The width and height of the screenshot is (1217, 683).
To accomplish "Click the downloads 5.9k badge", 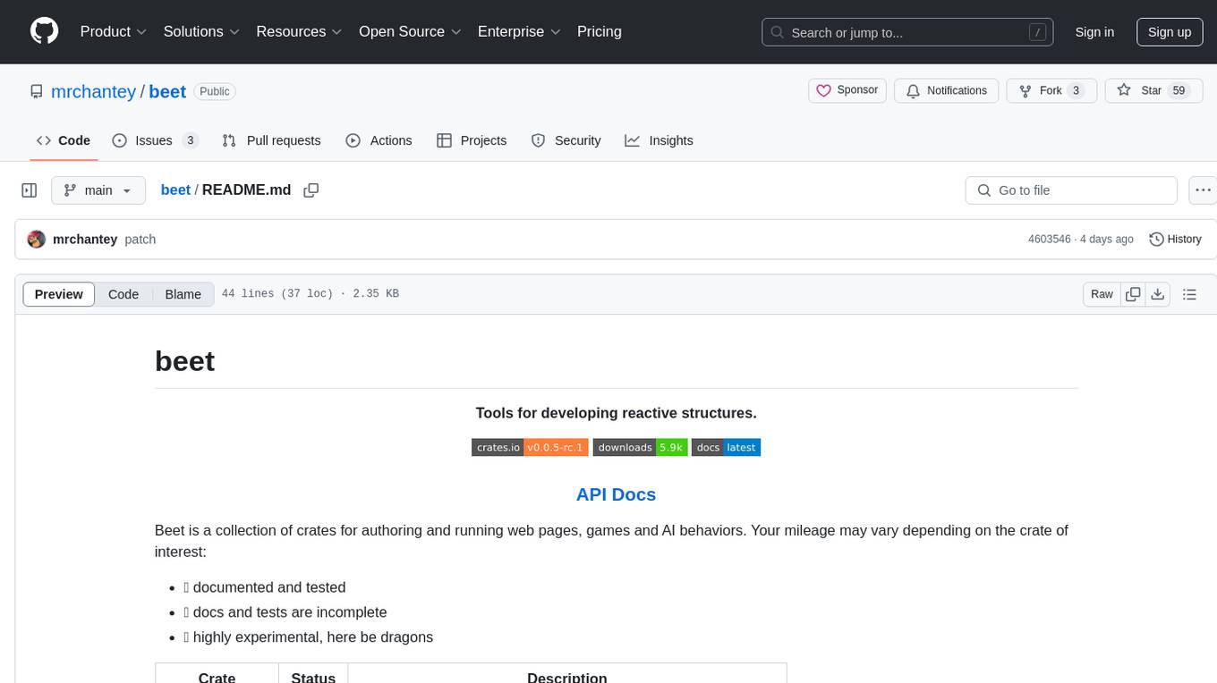I will pyautogui.click(x=641, y=447).
